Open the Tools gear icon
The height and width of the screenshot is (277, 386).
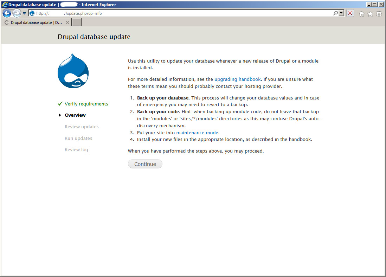(x=379, y=14)
